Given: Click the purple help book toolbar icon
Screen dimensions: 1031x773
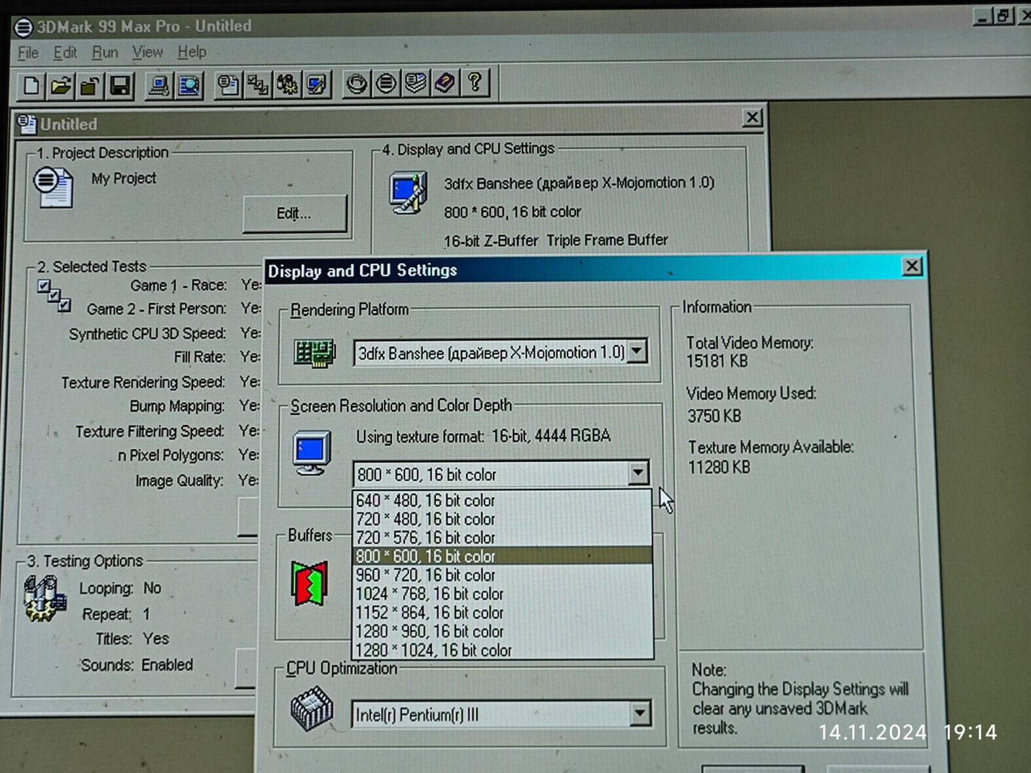Looking at the screenshot, I should (x=445, y=83).
